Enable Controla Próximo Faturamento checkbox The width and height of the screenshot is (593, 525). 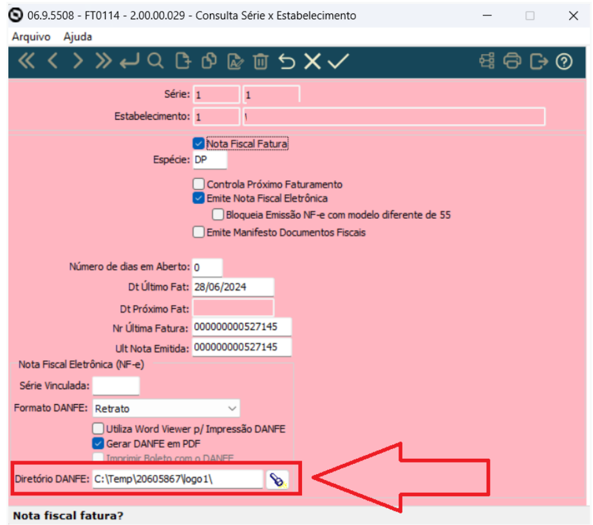pos(198,184)
